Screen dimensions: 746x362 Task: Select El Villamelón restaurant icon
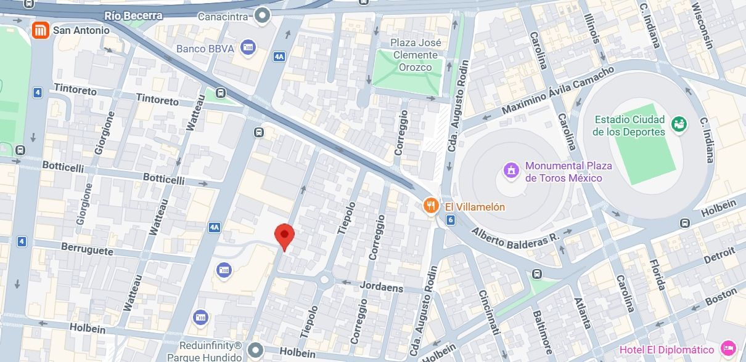[431, 206]
